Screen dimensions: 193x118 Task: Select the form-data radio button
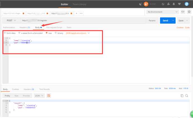[x=5, y=33]
